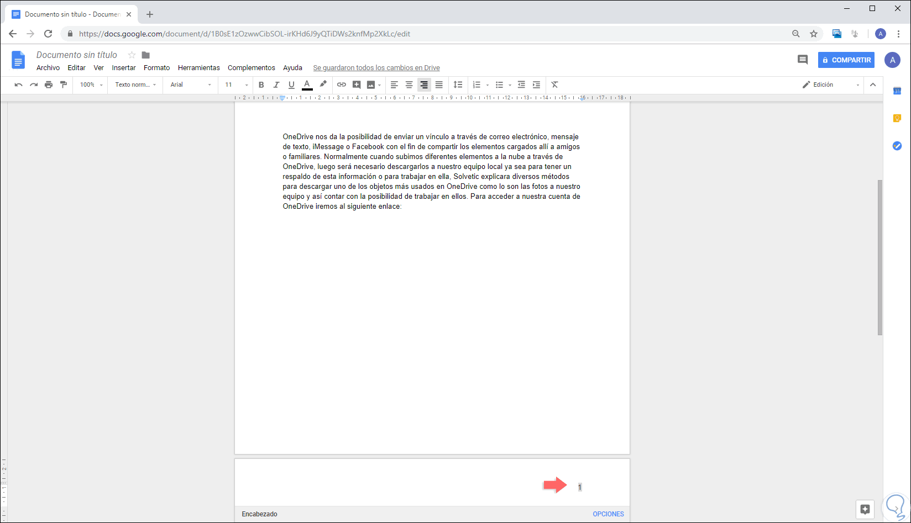Open the Edición mode dropdown
Image resolution: width=911 pixels, height=523 pixels.
831,84
